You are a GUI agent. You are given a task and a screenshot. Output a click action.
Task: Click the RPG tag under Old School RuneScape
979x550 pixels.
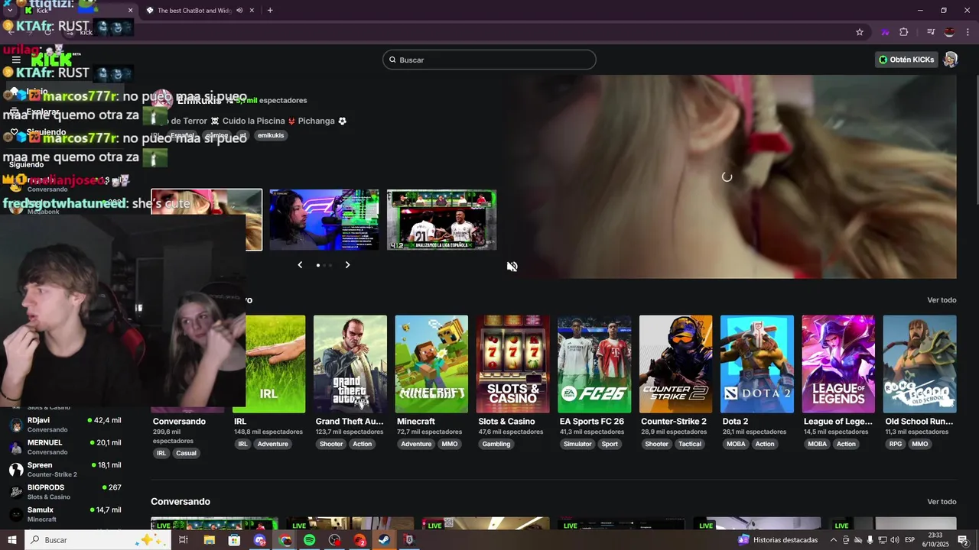[x=896, y=444]
